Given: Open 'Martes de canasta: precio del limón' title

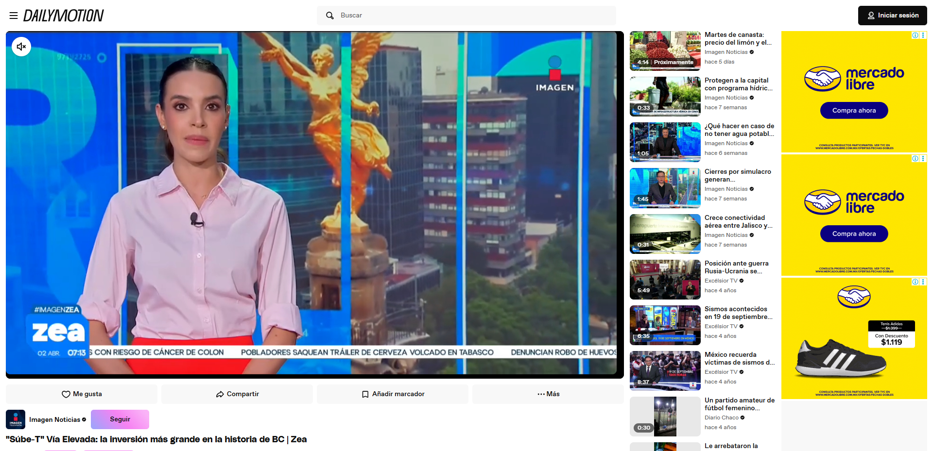Looking at the screenshot, I should [x=738, y=39].
